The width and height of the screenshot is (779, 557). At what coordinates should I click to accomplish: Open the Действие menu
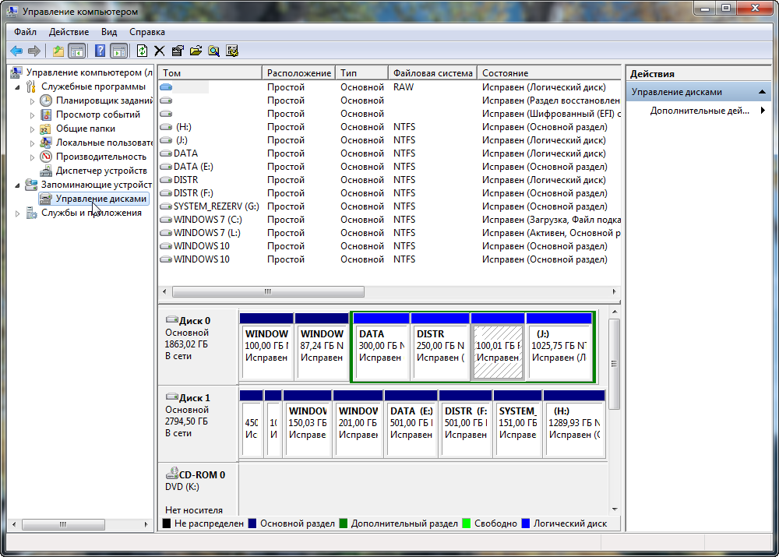(x=69, y=32)
